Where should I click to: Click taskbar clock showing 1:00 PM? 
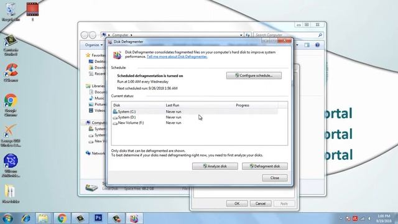click(384, 218)
